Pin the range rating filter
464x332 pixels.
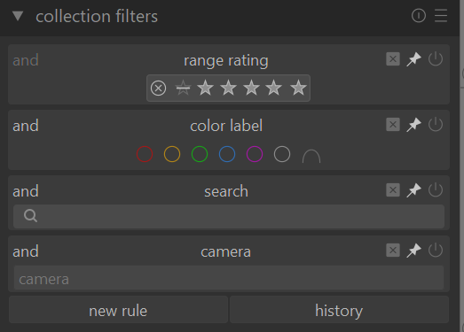click(x=413, y=59)
